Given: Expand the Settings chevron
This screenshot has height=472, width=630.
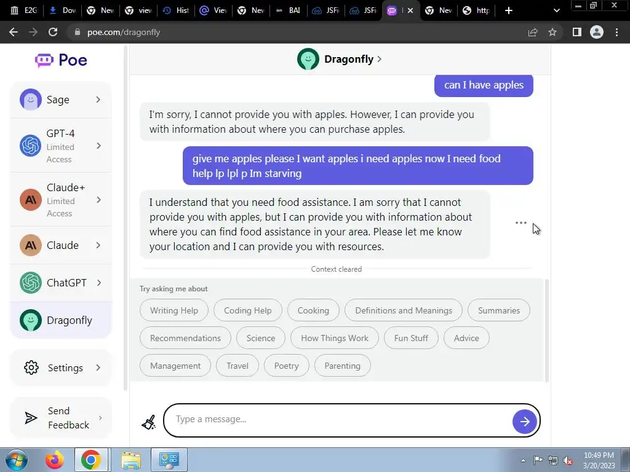Looking at the screenshot, I should tap(98, 368).
